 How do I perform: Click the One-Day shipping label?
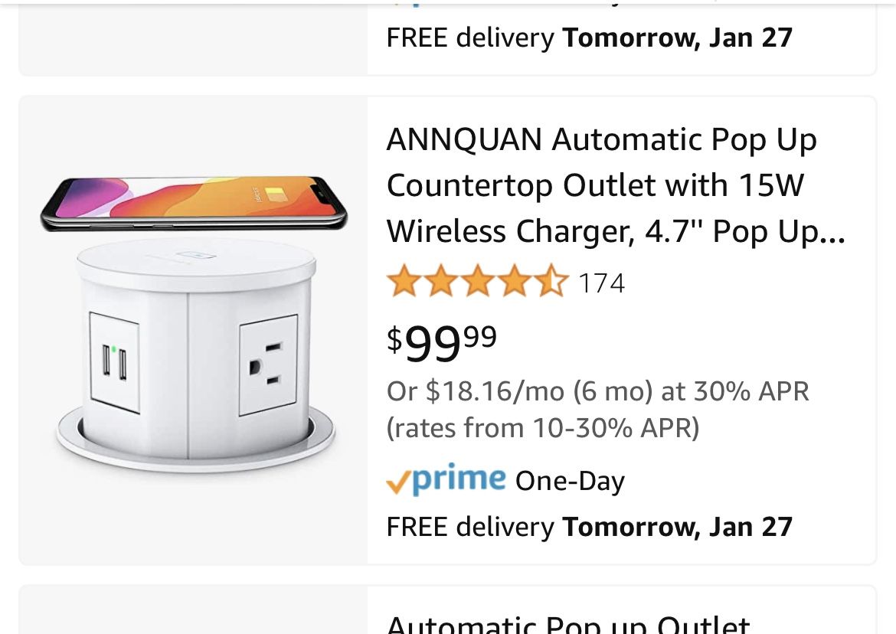coord(570,481)
